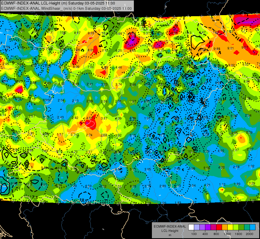Screen dimensions: 260x239
Task: Click the yellow legend color box
Action: [x=230, y=227]
